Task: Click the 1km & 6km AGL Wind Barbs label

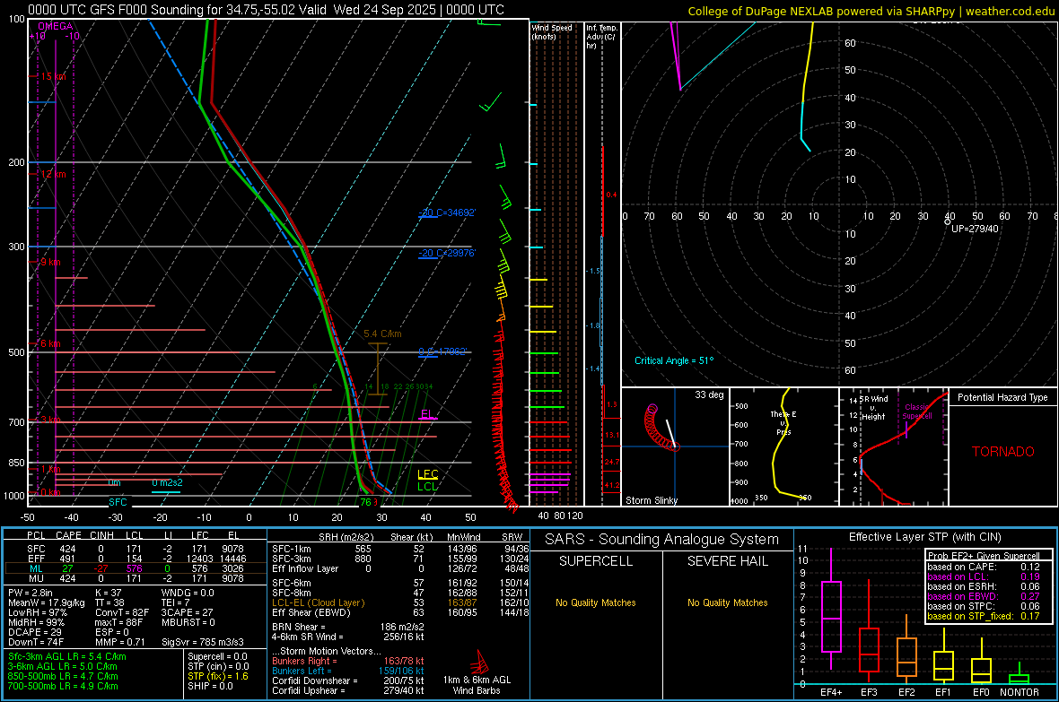Action: pos(477,685)
